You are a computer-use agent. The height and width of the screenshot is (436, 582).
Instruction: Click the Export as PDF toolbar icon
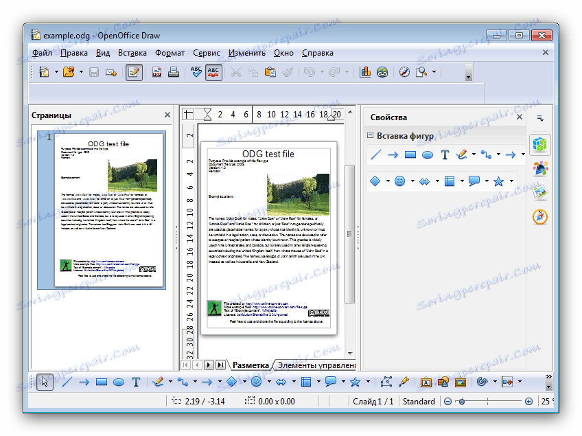click(156, 71)
